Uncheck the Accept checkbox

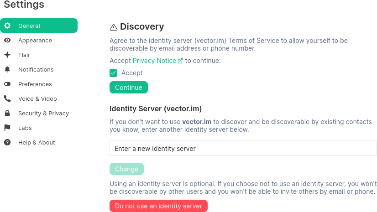pos(114,73)
